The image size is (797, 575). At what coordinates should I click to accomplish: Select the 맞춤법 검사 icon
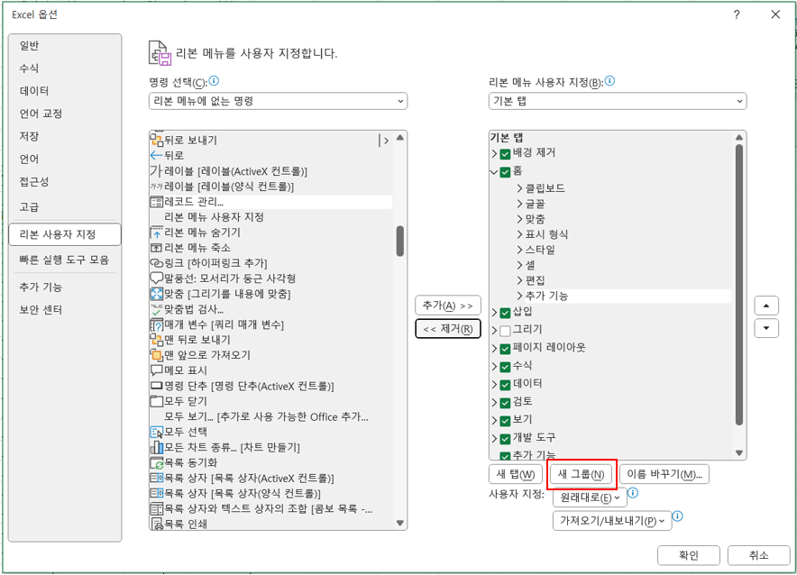coord(157,309)
